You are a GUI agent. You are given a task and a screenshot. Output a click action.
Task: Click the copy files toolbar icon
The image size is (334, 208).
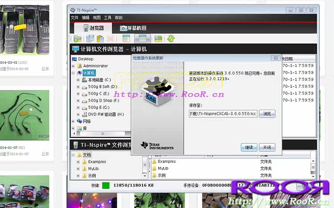(x=90, y=39)
